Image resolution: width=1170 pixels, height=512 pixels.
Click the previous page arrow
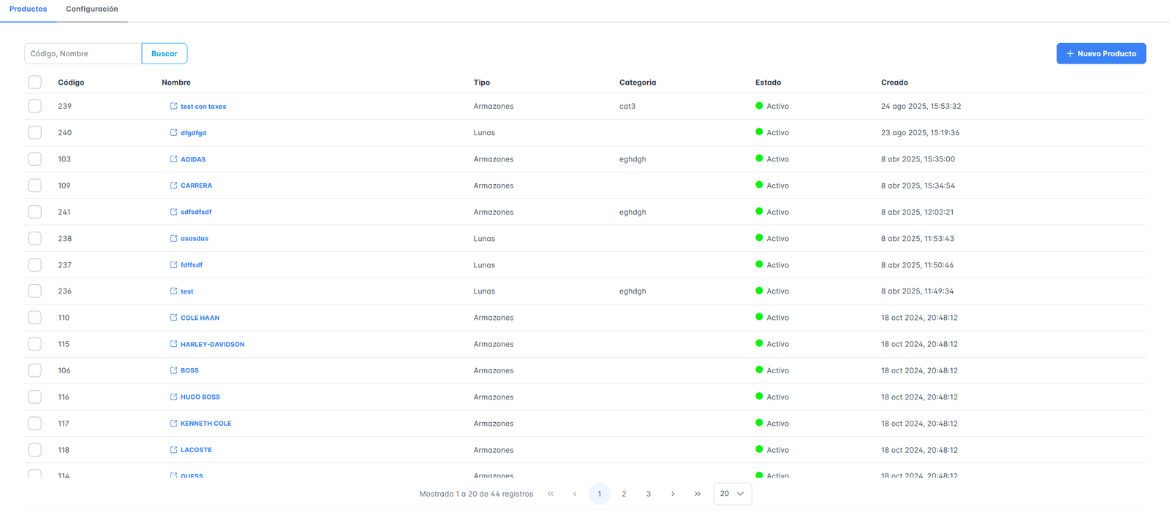pyautogui.click(x=575, y=494)
